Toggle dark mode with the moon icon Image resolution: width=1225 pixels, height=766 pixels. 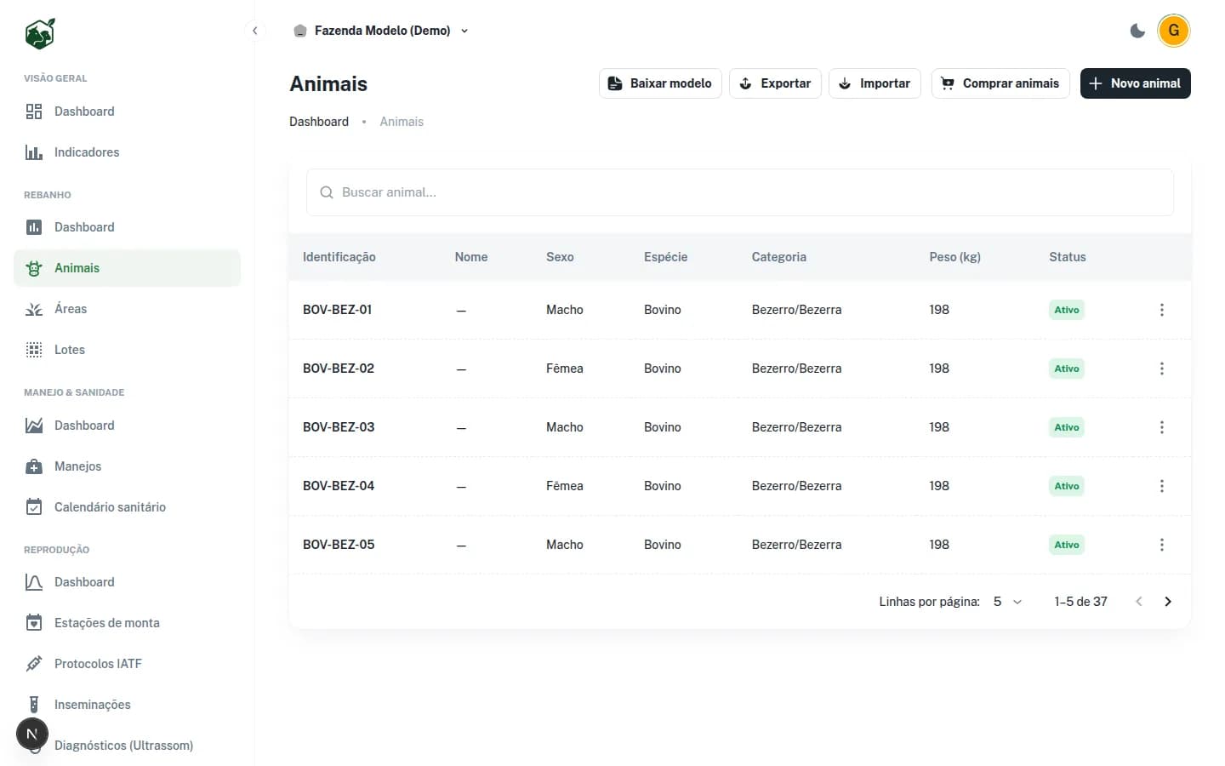tap(1137, 31)
